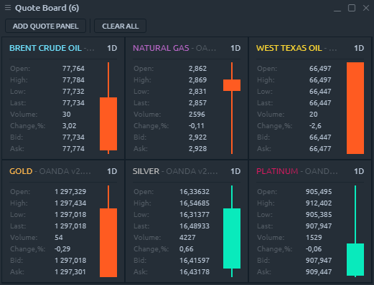Change the 1D timeframe on Natural Gas panel
This screenshot has height=285, width=374.
235,48
